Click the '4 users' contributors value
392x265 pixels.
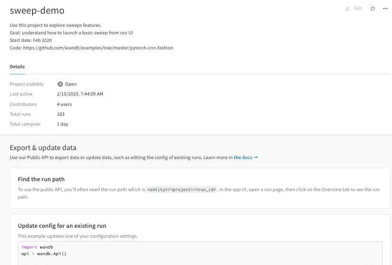tap(64, 104)
